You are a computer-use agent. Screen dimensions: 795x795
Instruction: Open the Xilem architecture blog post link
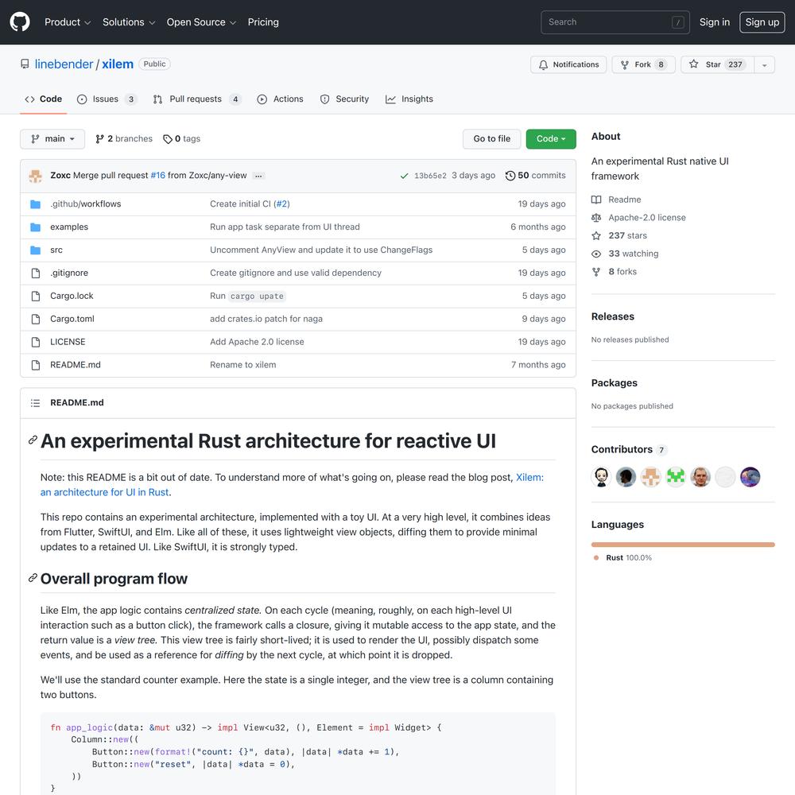click(292, 485)
